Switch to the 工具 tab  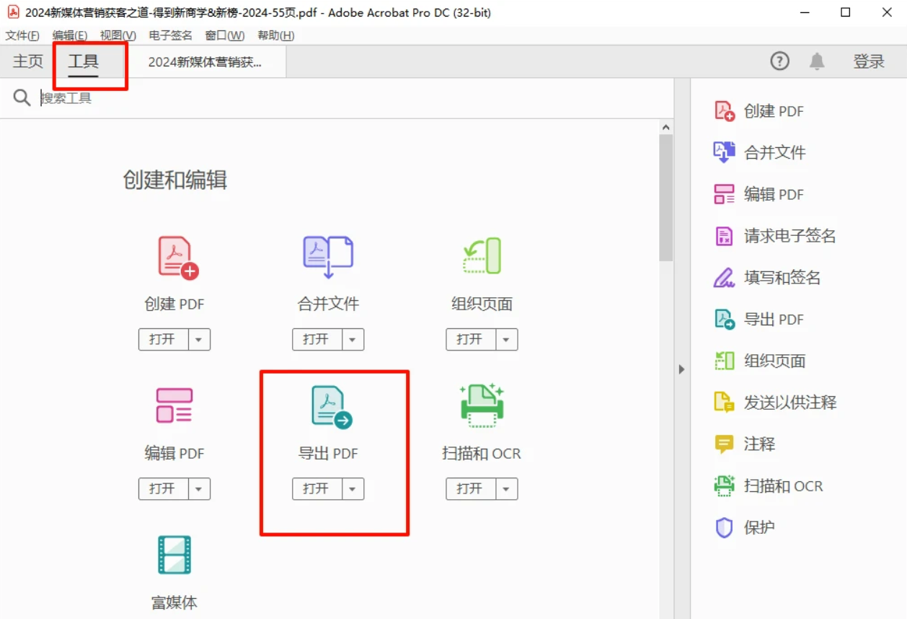[84, 61]
